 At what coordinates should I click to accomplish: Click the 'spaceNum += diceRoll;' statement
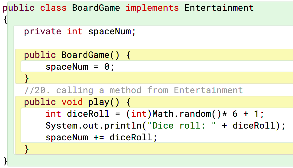click(x=101, y=138)
